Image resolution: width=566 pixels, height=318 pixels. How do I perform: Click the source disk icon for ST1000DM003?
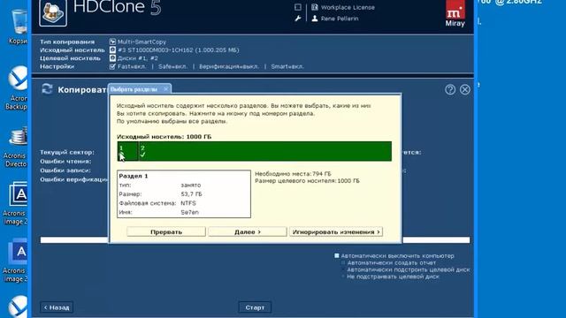112,49
